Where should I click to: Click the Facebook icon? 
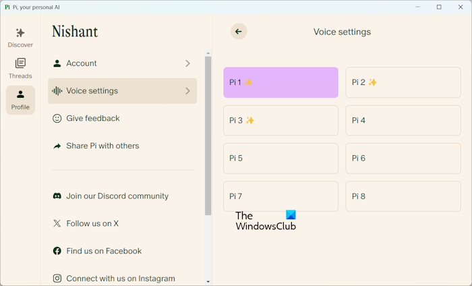(x=57, y=251)
